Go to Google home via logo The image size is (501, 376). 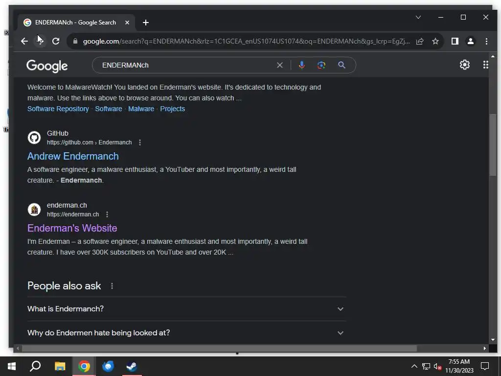click(x=47, y=66)
